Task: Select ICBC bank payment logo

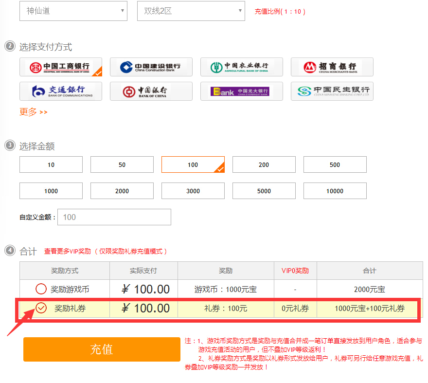Action: click(x=60, y=67)
